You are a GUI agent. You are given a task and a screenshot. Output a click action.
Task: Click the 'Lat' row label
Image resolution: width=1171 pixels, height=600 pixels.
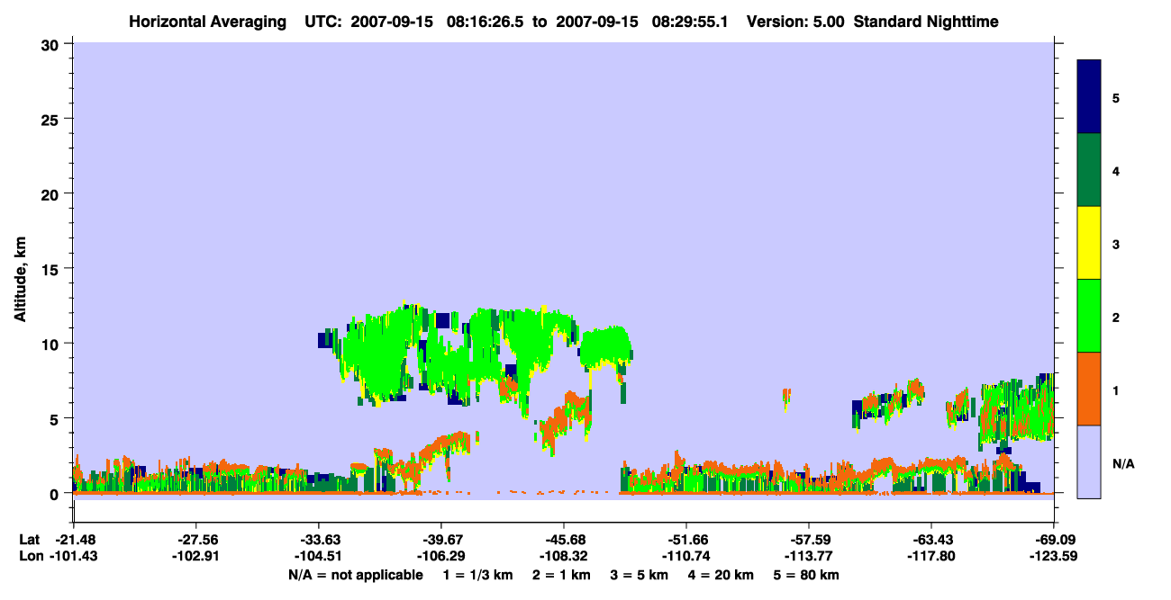point(29,540)
